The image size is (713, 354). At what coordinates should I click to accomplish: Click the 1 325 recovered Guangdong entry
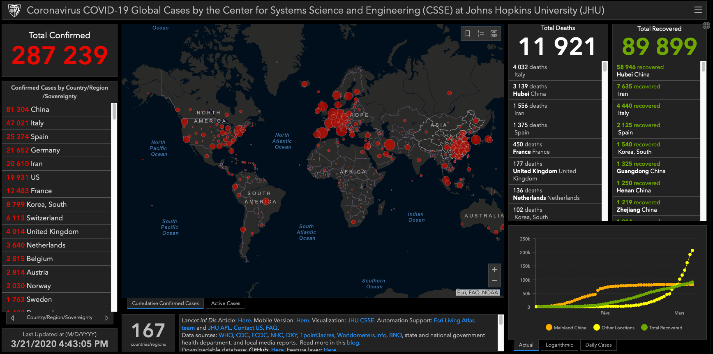656,167
